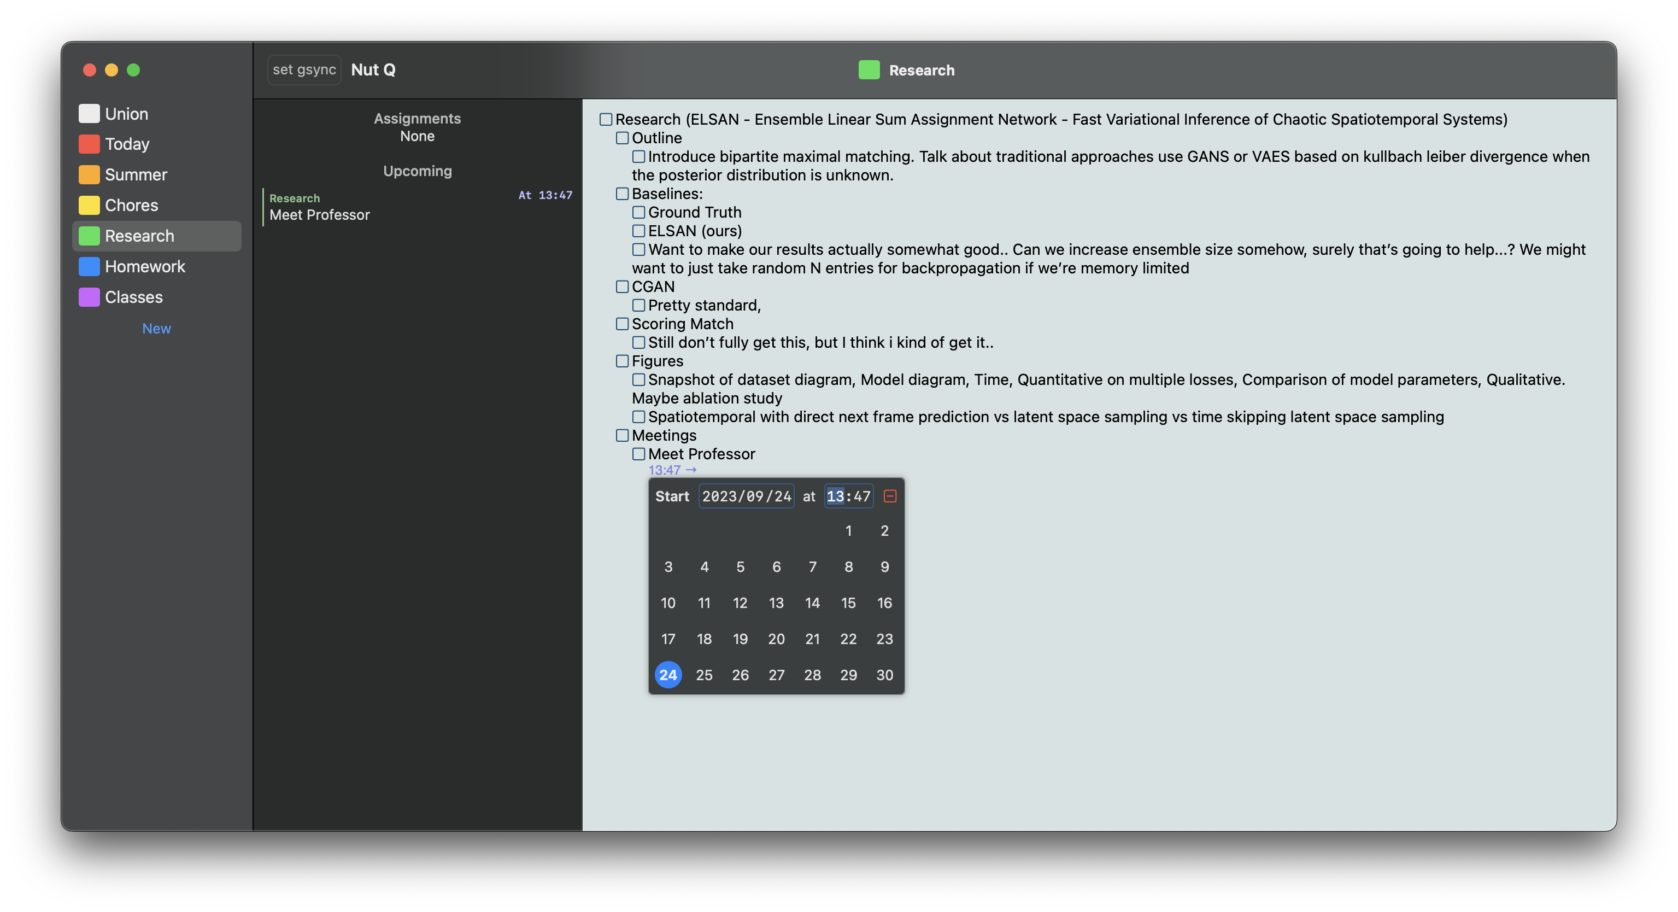
Task: Select the Union list icon
Action: 89,114
